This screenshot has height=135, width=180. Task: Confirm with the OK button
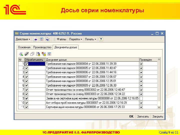point(131,116)
